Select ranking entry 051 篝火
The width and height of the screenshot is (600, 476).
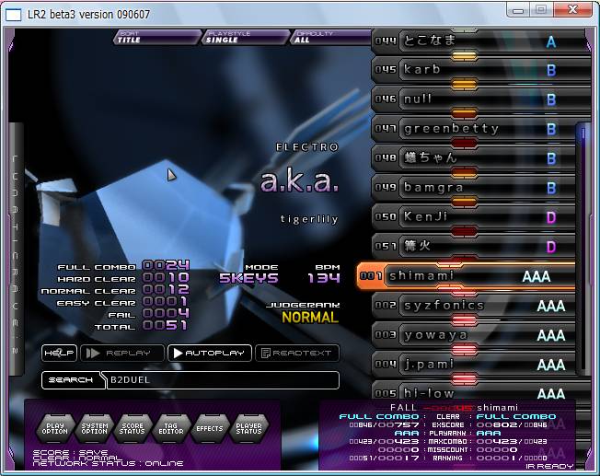475,246
